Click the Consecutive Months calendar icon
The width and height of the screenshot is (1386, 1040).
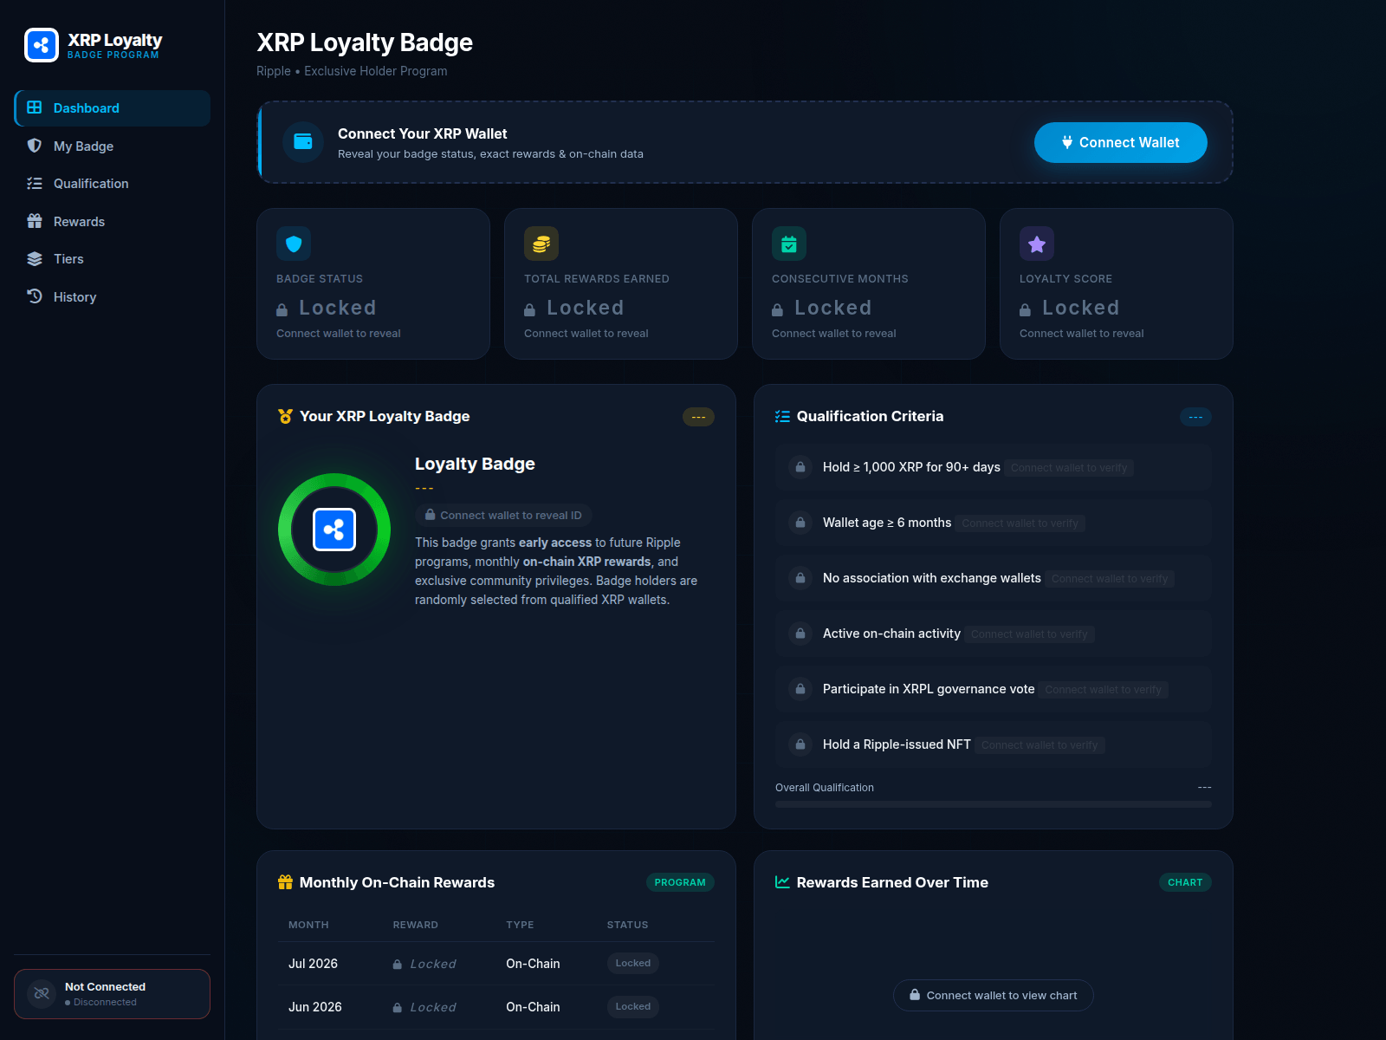(789, 244)
